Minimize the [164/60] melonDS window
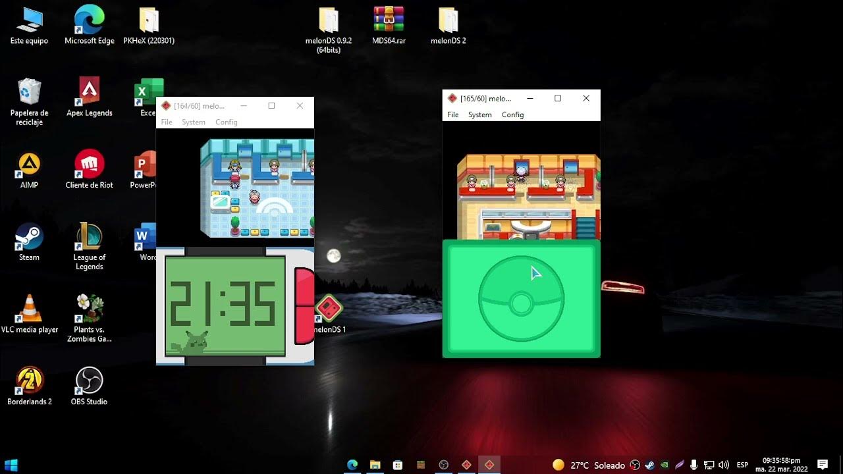Screen dimensions: 843x474 244,105
